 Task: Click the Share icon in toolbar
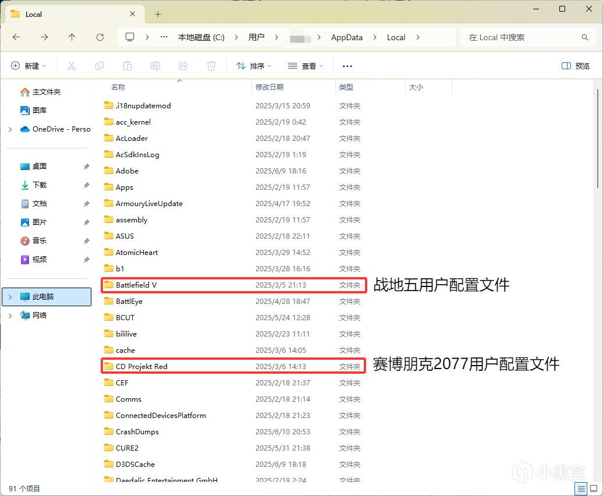[x=183, y=66]
